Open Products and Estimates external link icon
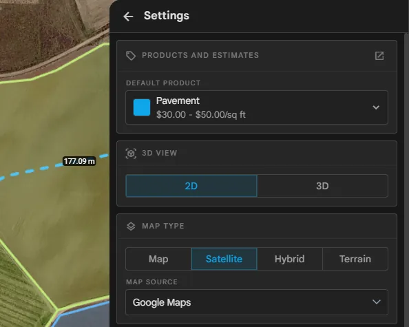This screenshot has width=409, height=327. (x=379, y=56)
